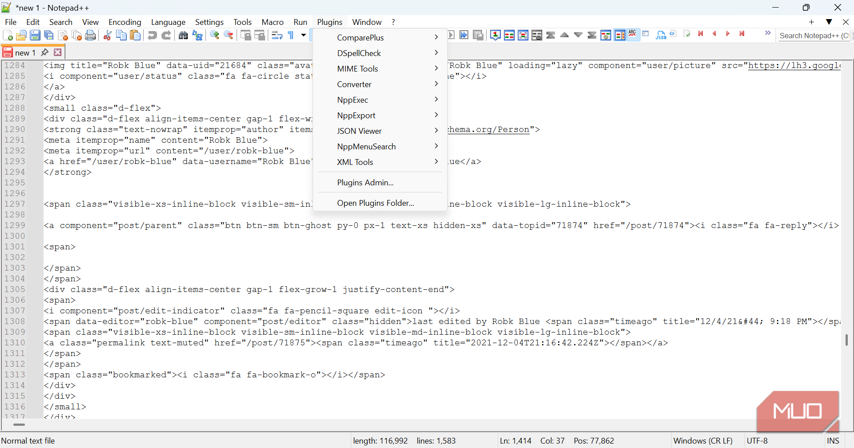Open Find with the binoculars icon

[183, 36]
